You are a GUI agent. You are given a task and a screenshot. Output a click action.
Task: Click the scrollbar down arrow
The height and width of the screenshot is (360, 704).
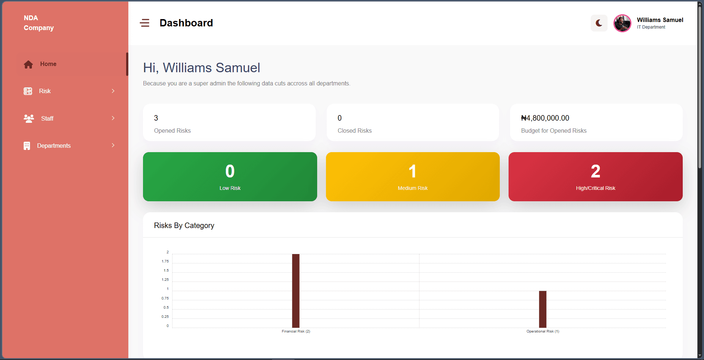point(700,356)
